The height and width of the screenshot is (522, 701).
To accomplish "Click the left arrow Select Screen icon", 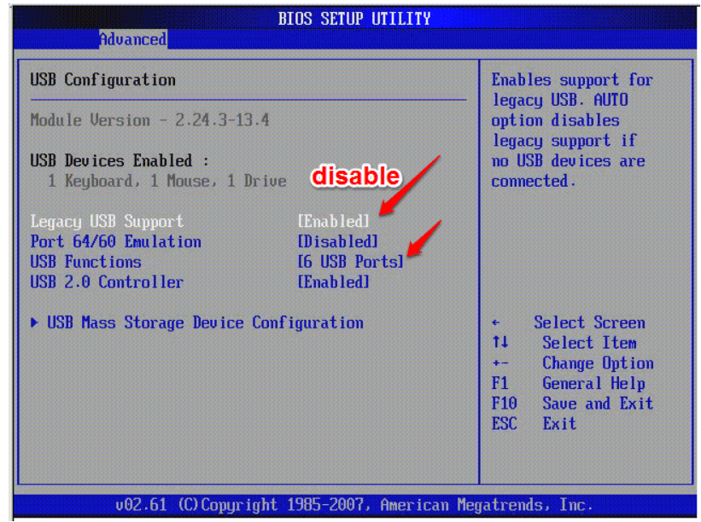I will 495,322.
